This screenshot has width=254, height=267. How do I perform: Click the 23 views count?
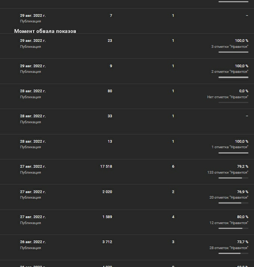(x=110, y=41)
